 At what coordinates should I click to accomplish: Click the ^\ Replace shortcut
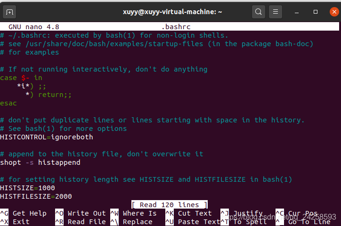pos(131,222)
